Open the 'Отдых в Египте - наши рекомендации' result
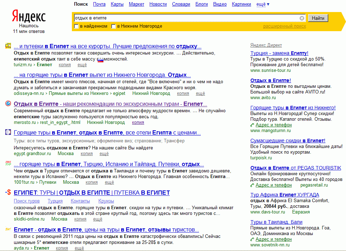 tap(110, 104)
